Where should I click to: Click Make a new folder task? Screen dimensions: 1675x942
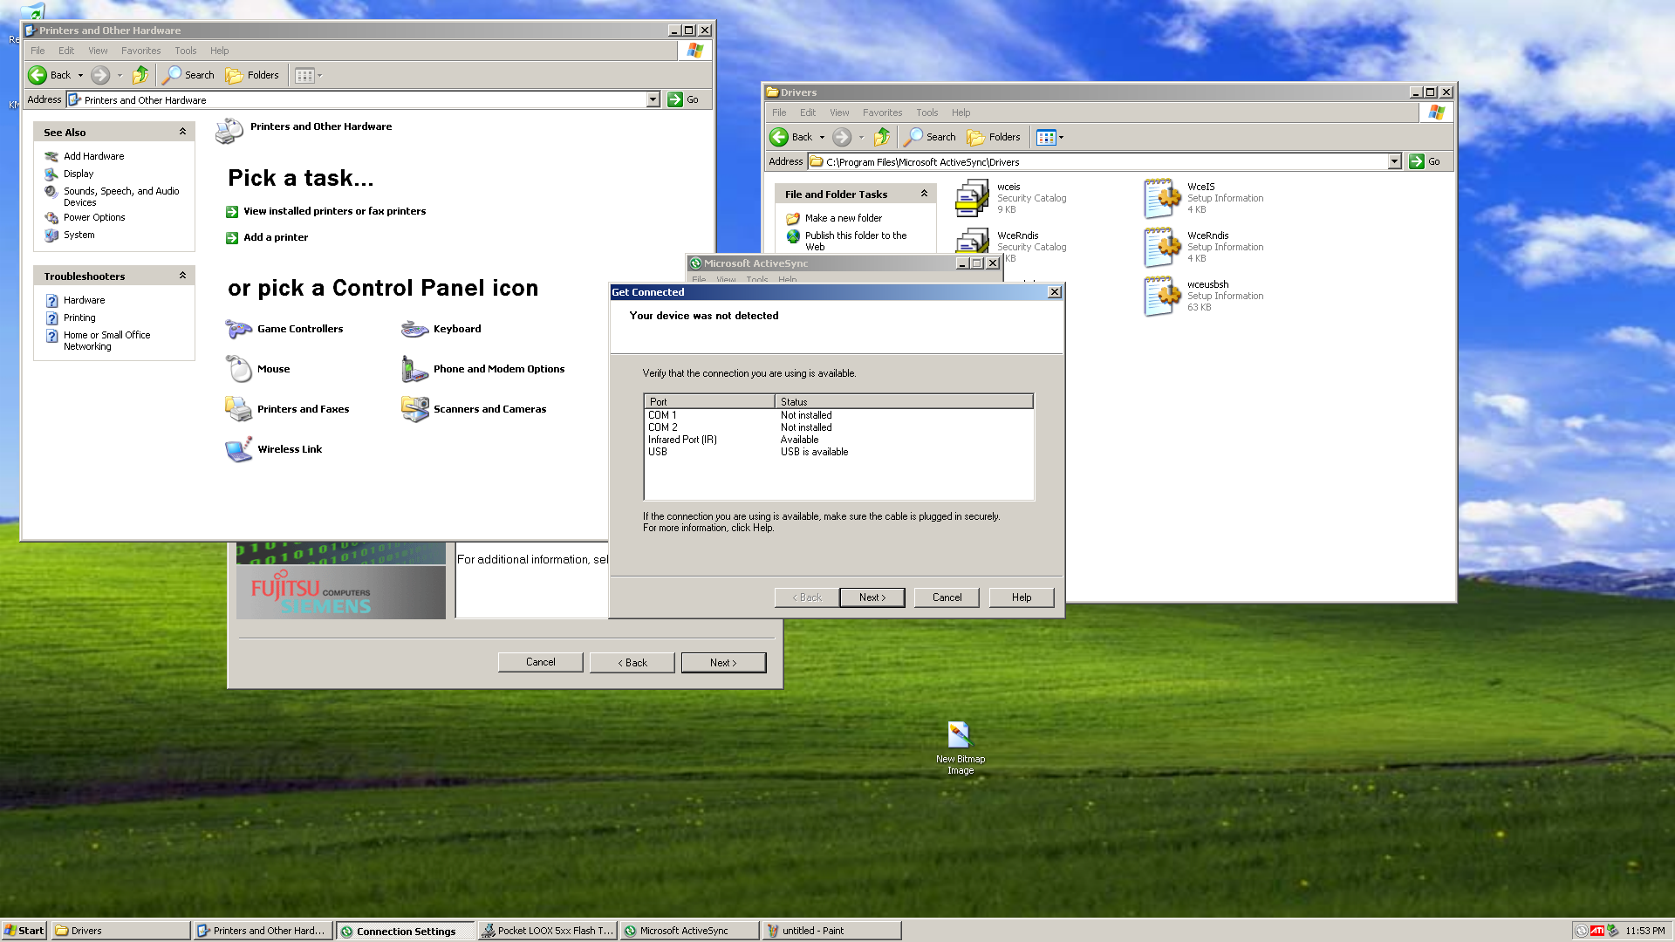click(843, 218)
